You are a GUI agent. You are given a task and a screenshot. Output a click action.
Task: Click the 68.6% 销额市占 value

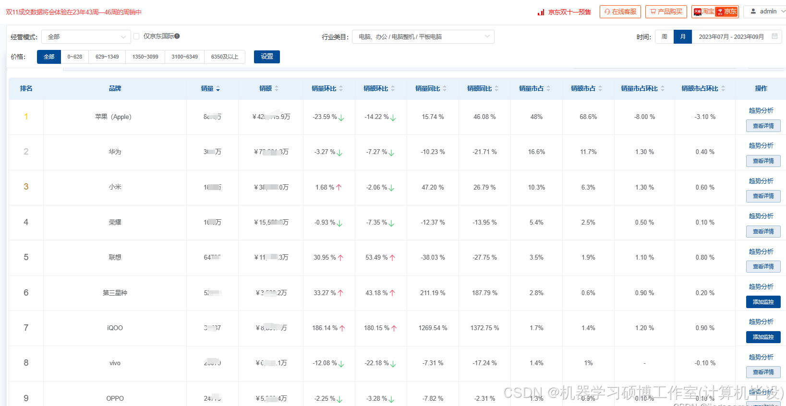pos(588,117)
